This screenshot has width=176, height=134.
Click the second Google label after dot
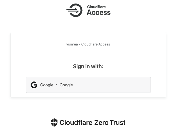pos(66,85)
